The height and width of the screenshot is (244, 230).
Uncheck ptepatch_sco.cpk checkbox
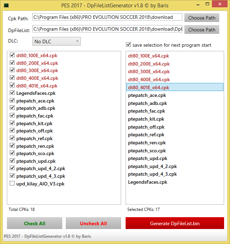click(12, 153)
